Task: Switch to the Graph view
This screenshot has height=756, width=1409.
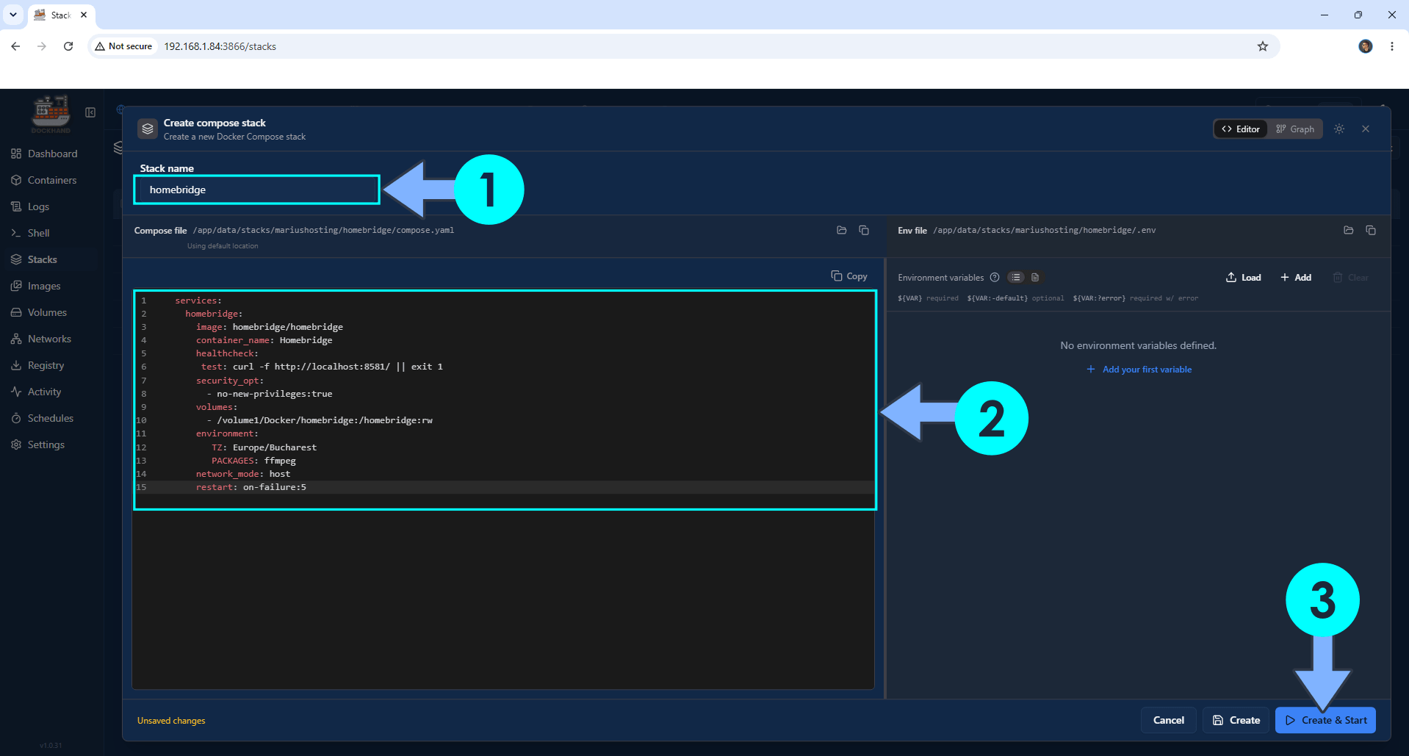Action: (1295, 129)
